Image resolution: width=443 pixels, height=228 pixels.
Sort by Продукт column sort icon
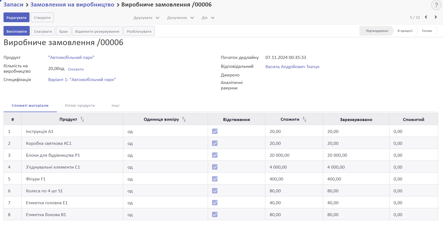point(82,119)
